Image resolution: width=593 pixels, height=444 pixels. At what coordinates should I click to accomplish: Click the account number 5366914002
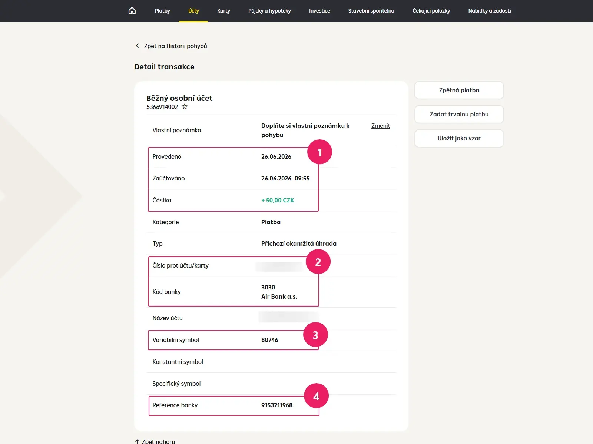point(162,107)
